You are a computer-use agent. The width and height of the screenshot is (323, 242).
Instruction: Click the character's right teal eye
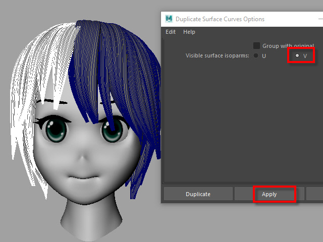(x=111, y=130)
